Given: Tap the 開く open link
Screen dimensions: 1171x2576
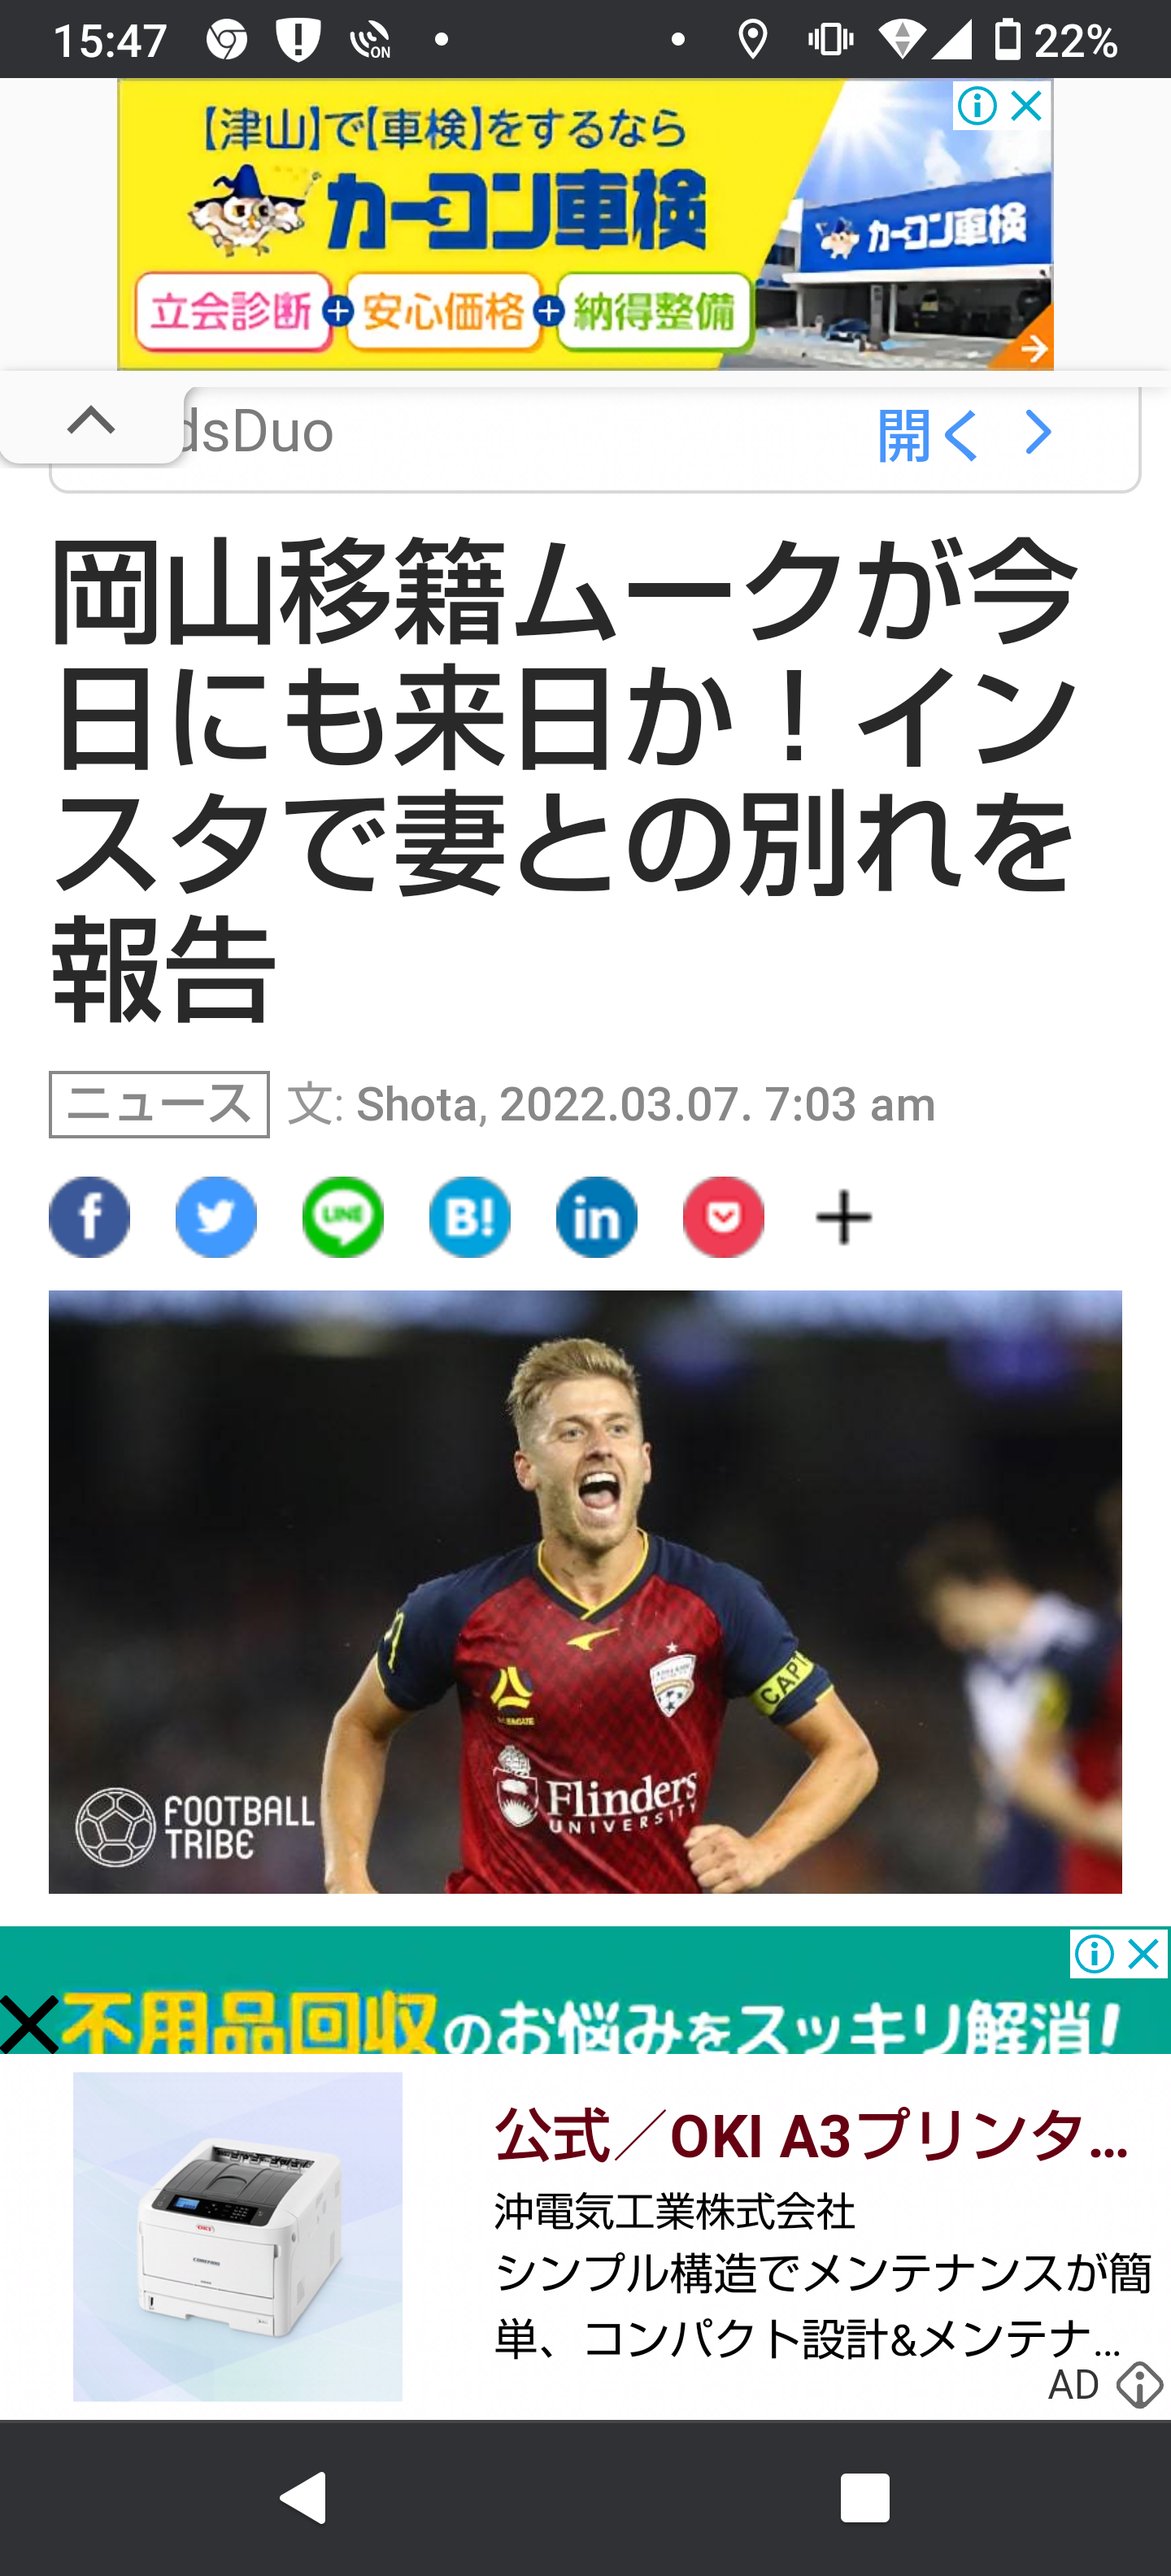Looking at the screenshot, I should pos(927,436).
